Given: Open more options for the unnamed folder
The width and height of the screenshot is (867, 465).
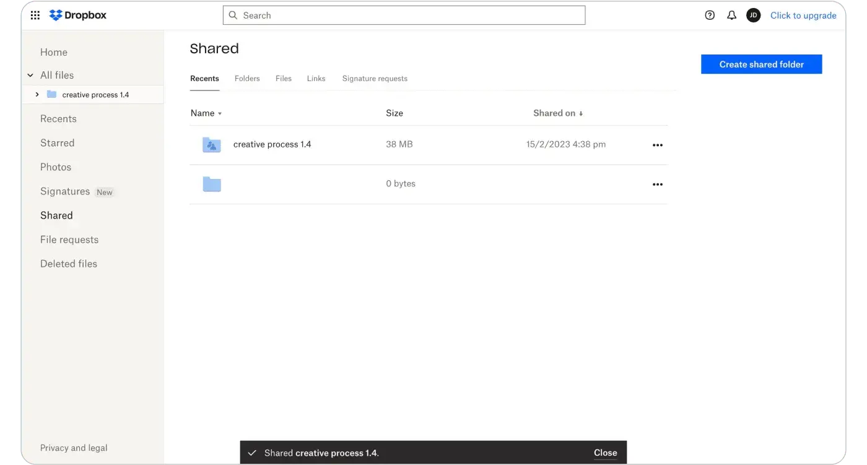Looking at the screenshot, I should click(658, 185).
